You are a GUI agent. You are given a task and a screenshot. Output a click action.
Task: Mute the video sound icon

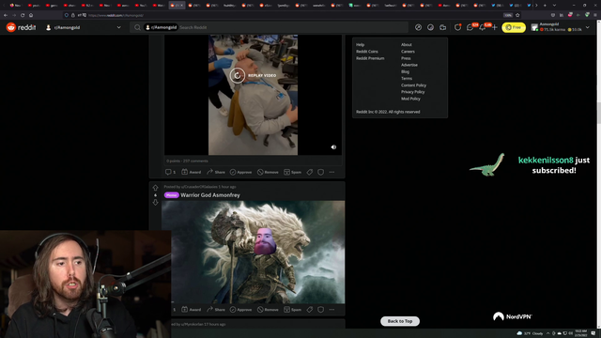[333, 147]
